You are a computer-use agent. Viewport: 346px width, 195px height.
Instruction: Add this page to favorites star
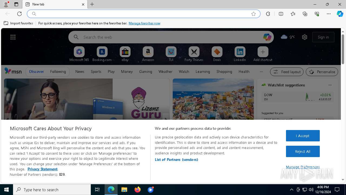click(254, 14)
